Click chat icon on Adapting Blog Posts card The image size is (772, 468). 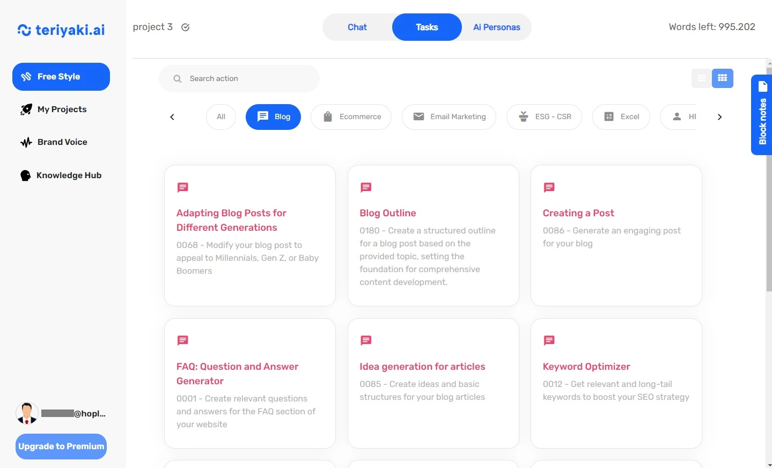tap(183, 188)
